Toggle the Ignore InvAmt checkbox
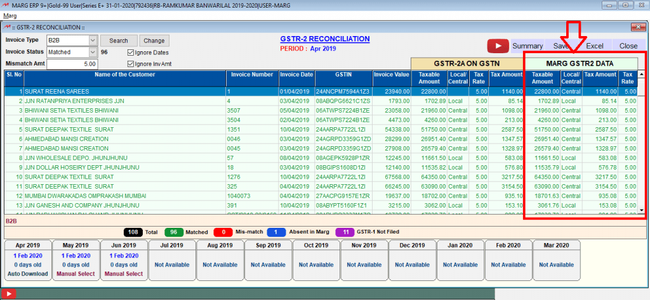 tap(131, 64)
